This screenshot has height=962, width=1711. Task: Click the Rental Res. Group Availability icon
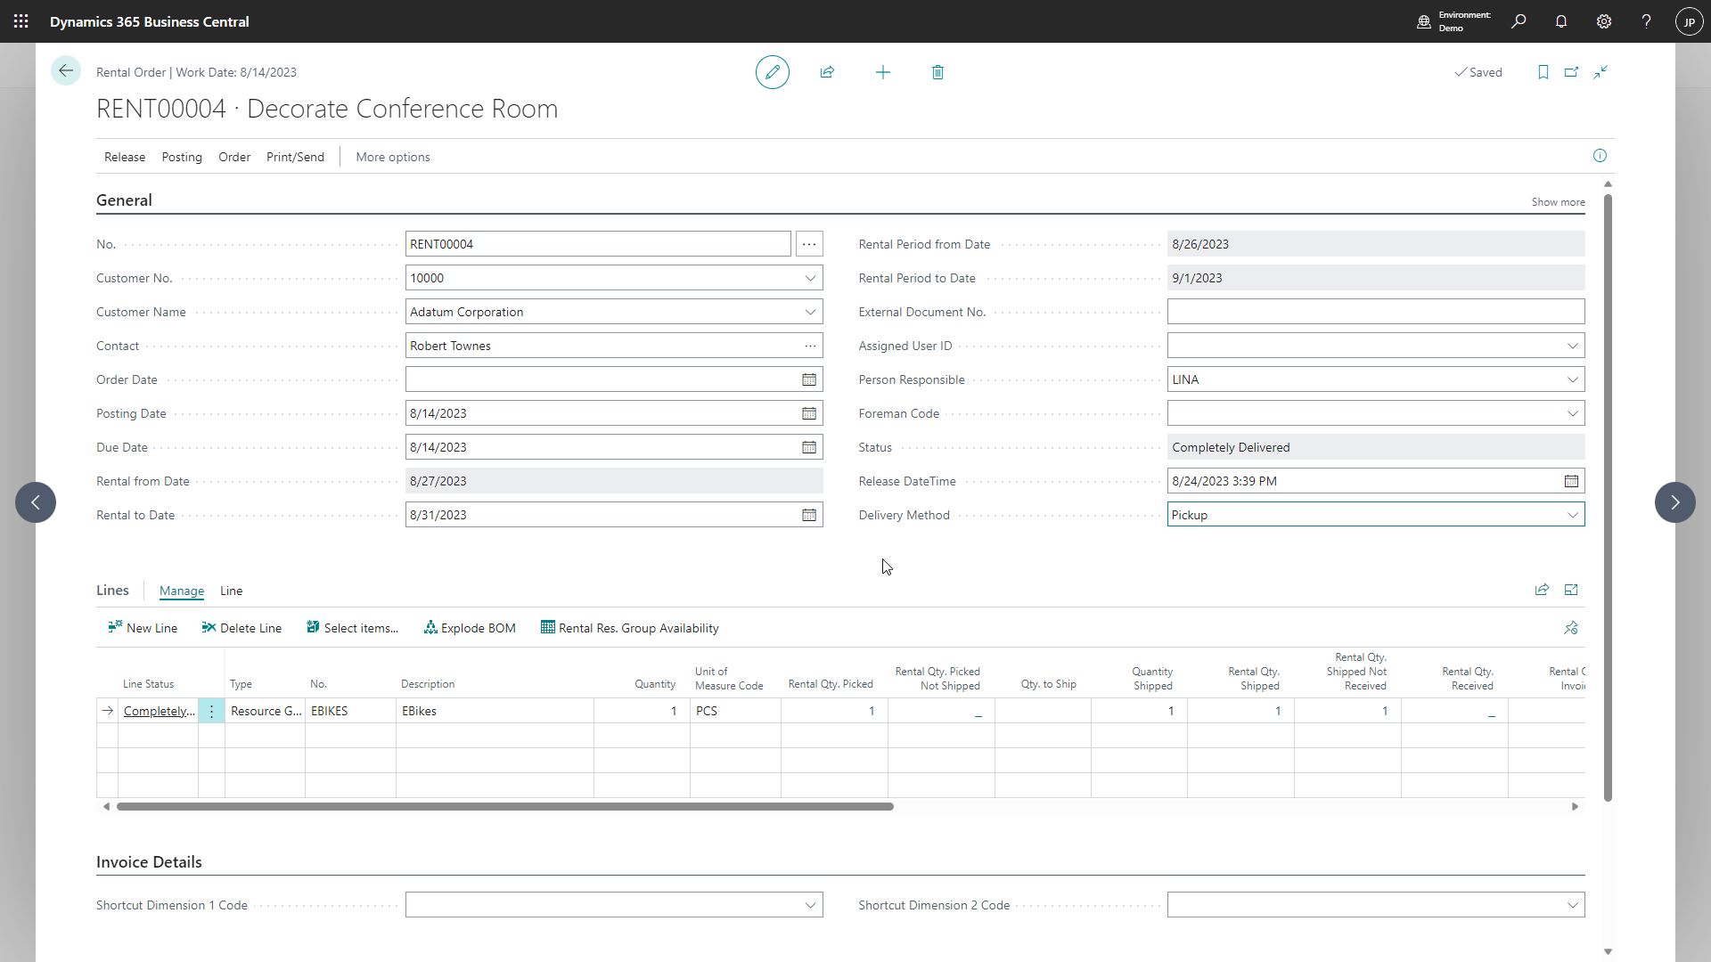tap(546, 626)
